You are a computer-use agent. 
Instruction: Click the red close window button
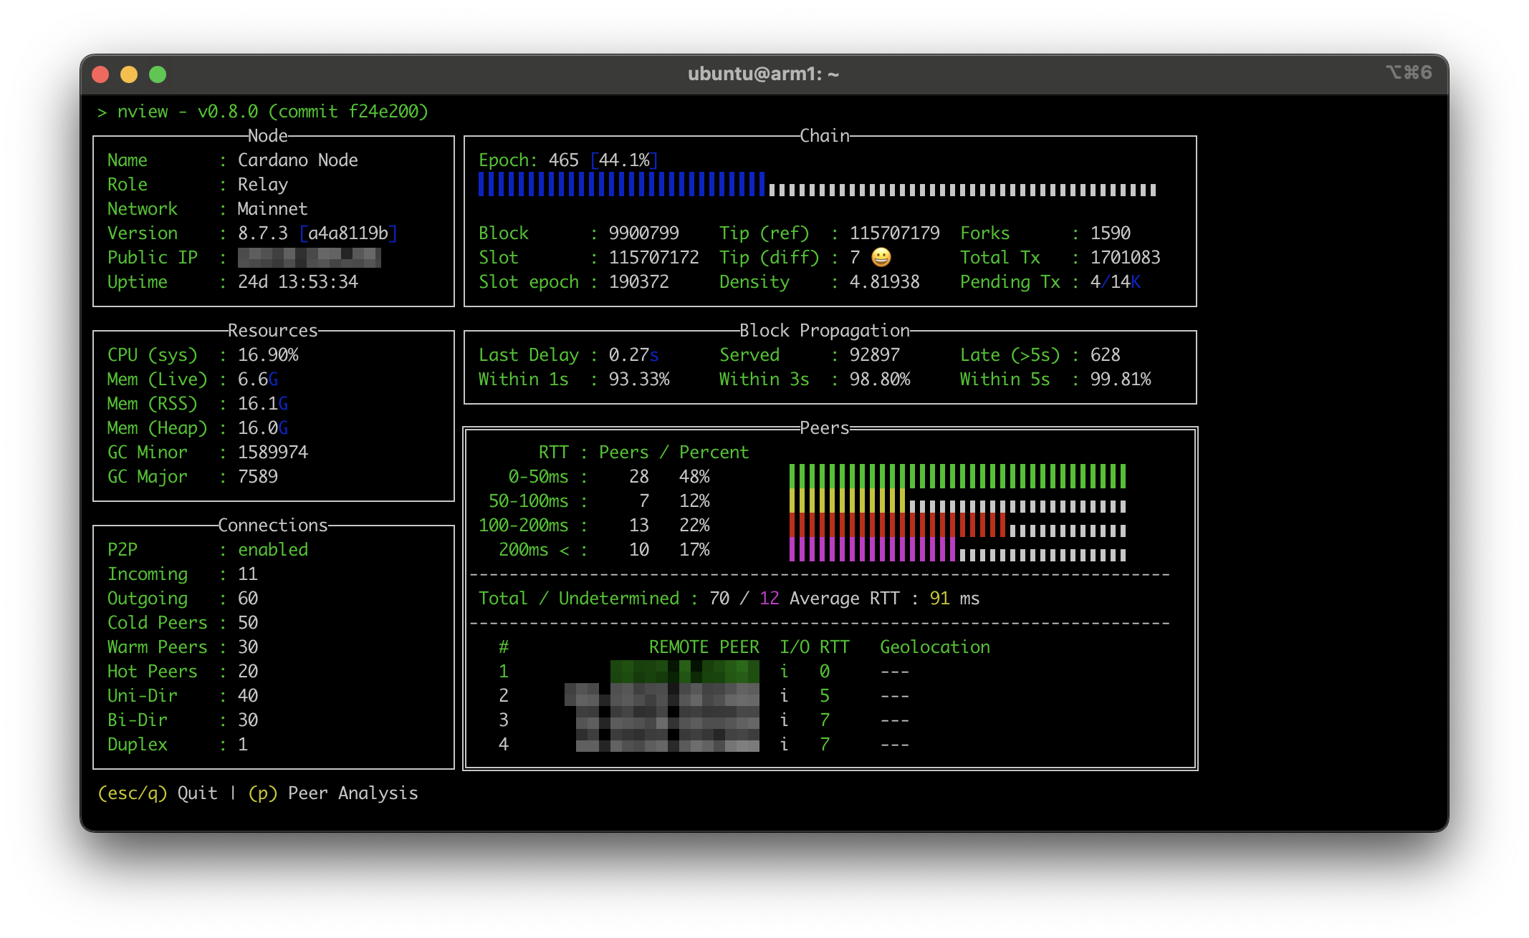click(x=100, y=74)
